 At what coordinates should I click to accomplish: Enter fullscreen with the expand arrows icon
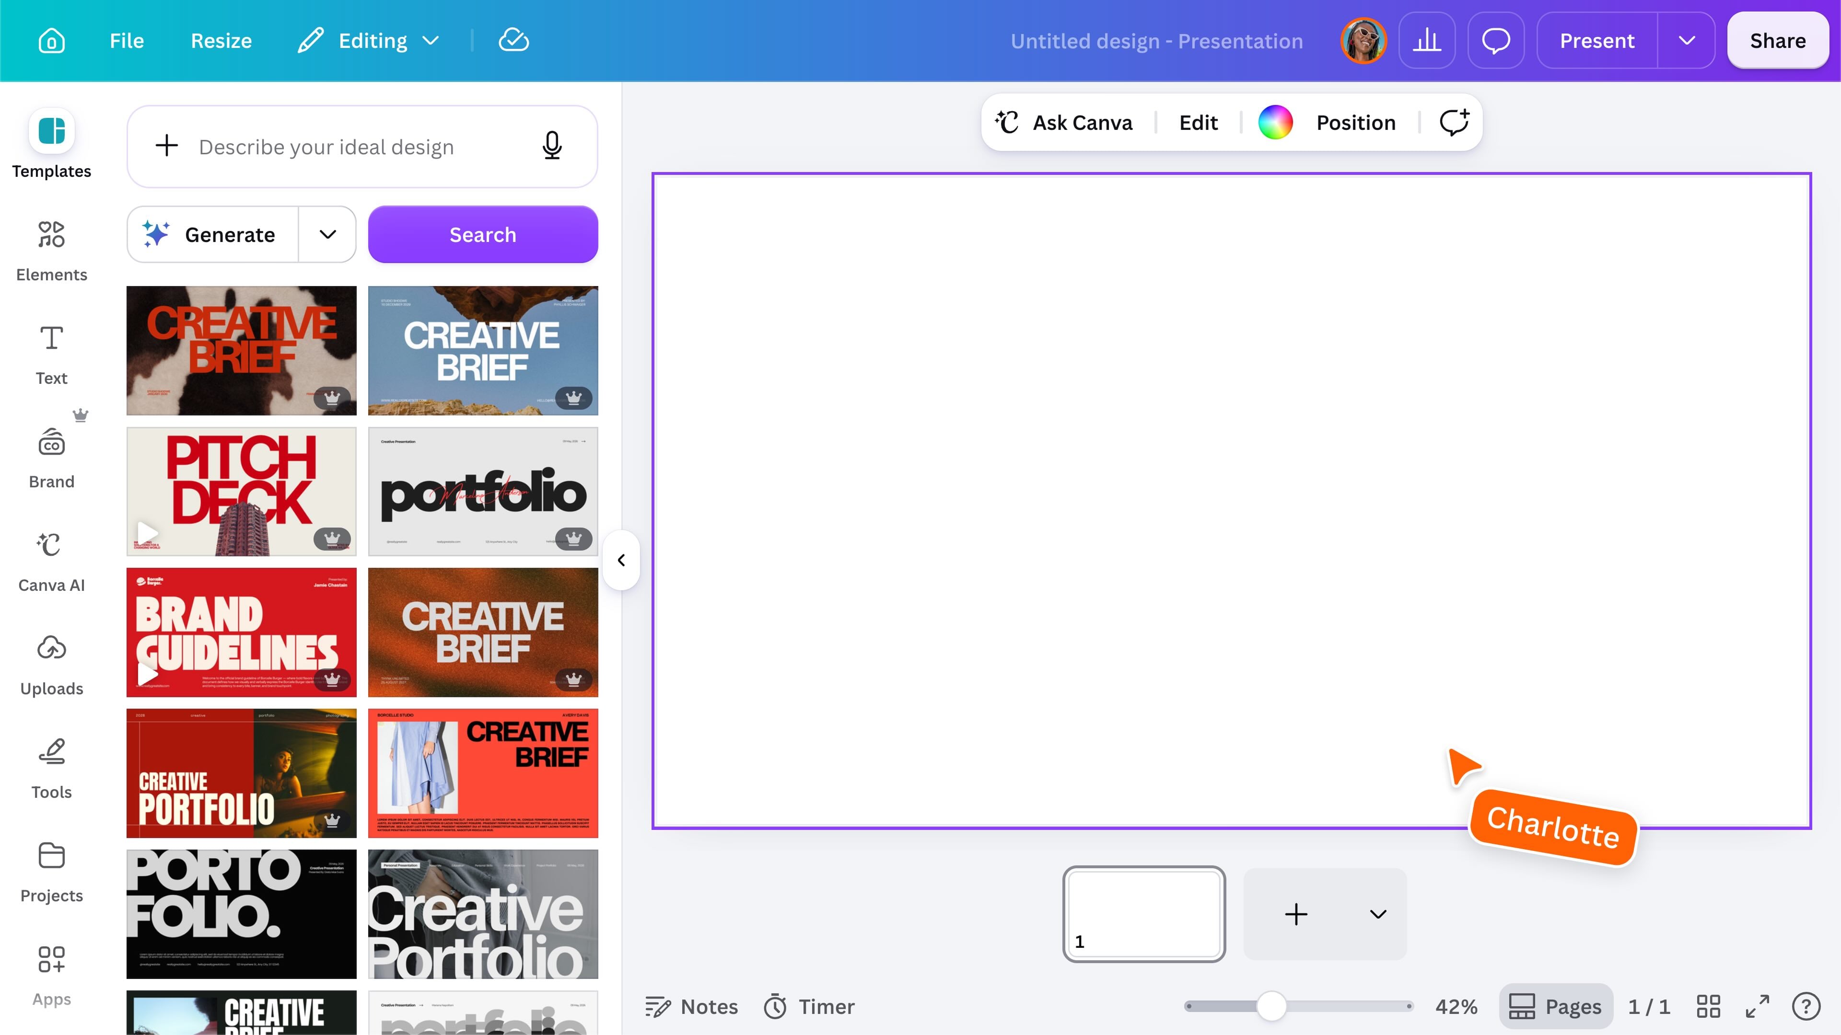(1757, 1006)
